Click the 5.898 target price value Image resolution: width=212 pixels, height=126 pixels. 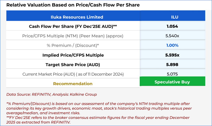click(x=172, y=65)
